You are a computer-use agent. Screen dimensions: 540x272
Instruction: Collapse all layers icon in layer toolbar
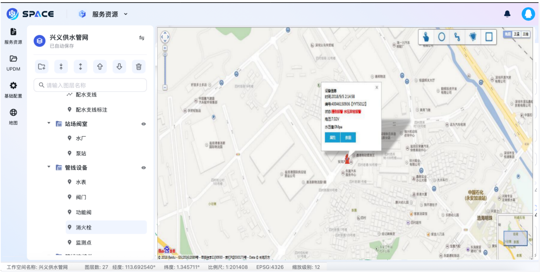[x=61, y=67]
